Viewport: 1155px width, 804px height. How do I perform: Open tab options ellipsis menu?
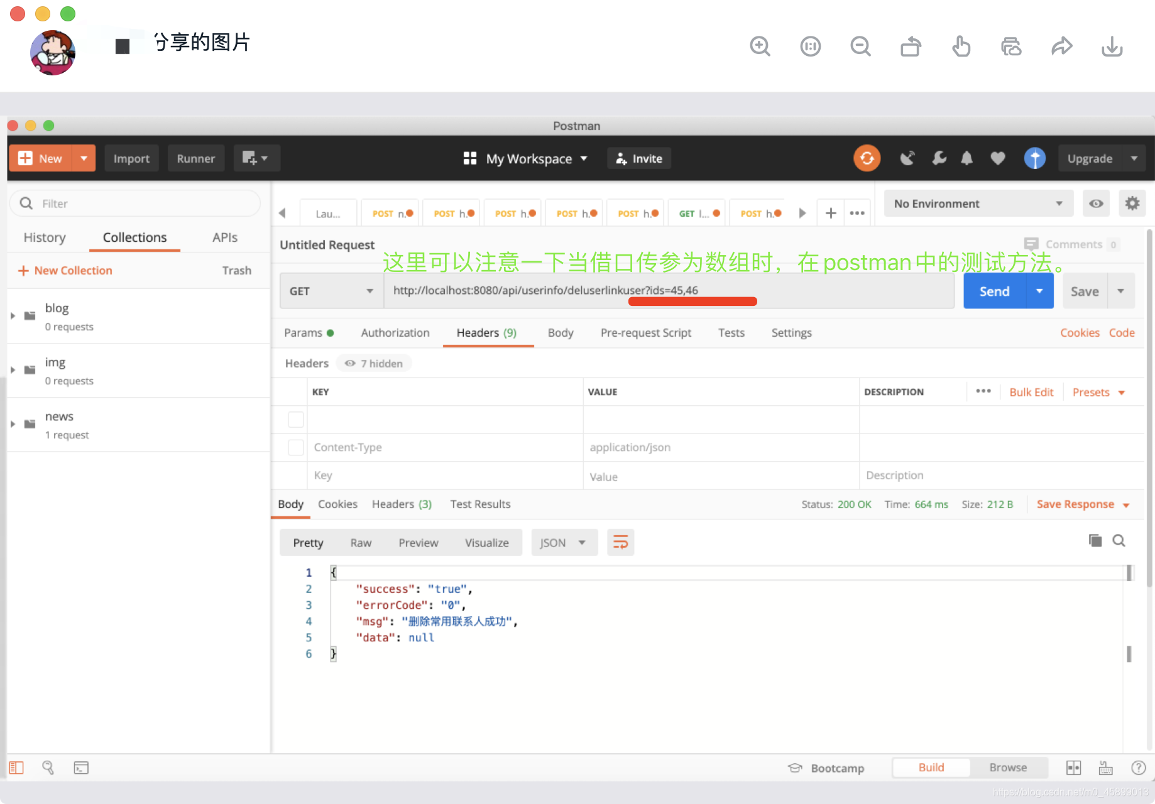(x=857, y=213)
